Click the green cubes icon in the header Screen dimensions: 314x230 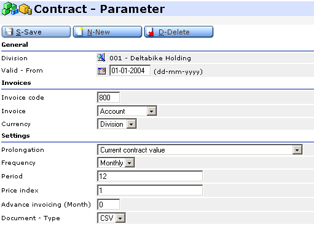[x=10, y=9]
